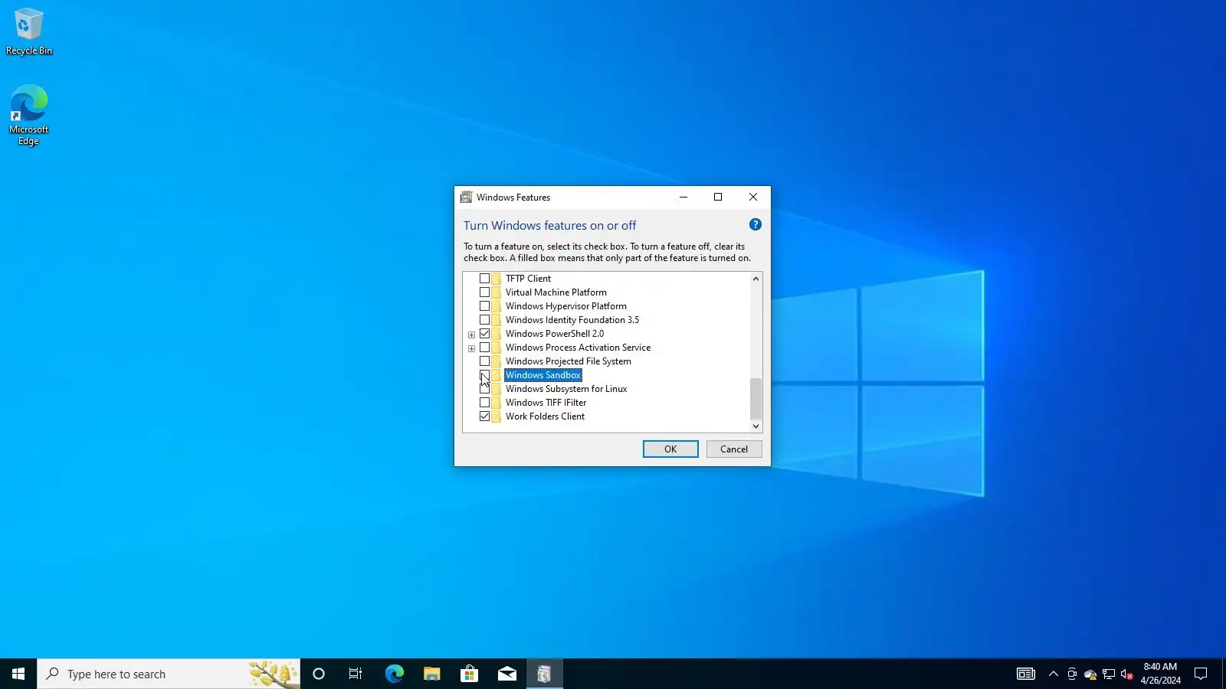The height and width of the screenshot is (689, 1226).
Task: Click the taskbar search box
Action: click(x=169, y=674)
